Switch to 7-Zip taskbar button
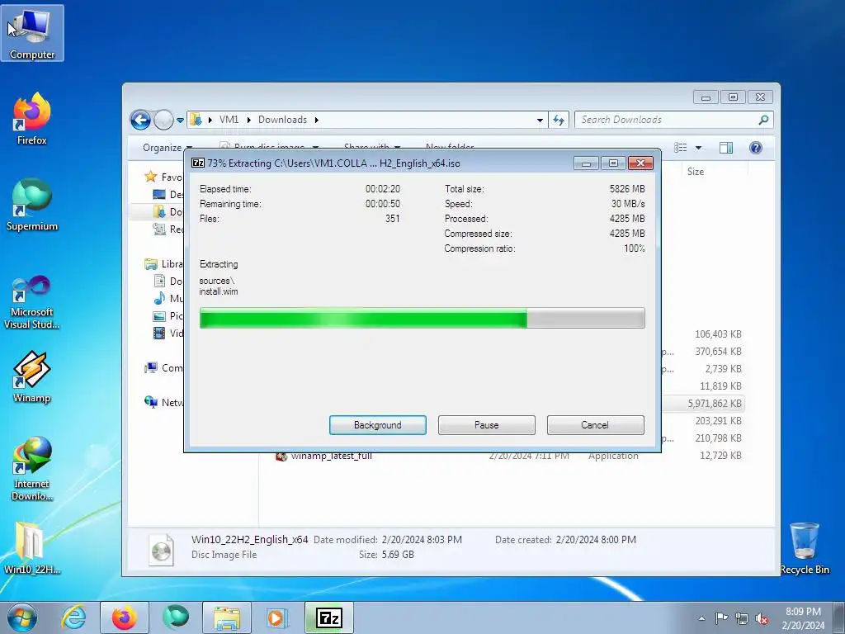845x634 pixels. pos(328,617)
